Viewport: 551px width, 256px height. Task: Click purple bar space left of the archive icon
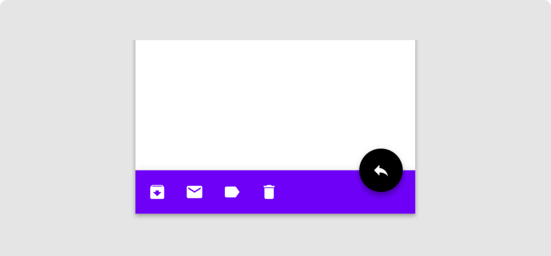coord(143,192)
